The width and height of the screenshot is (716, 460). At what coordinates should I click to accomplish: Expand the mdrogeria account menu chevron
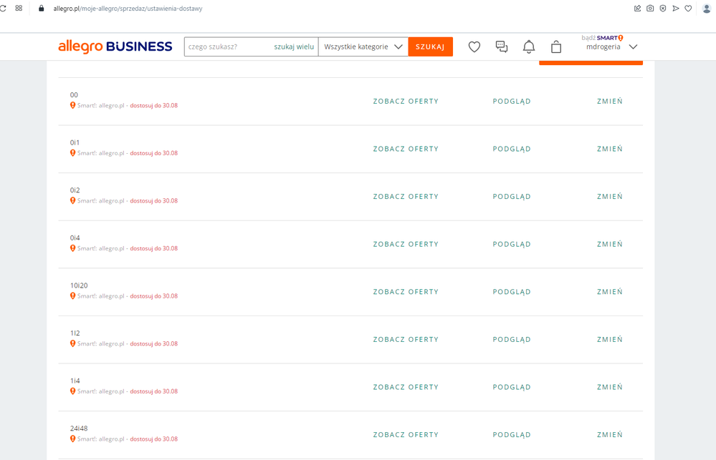(633, 47)
